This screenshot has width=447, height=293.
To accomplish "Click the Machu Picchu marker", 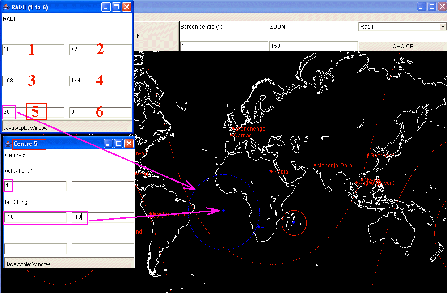I will [x=151, y=214].
